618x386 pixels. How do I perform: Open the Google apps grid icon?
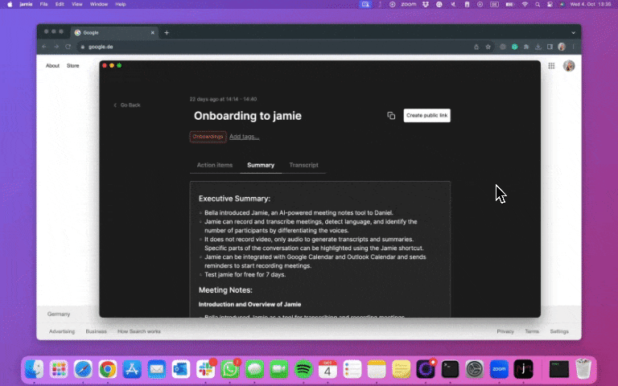coord(551,66)
